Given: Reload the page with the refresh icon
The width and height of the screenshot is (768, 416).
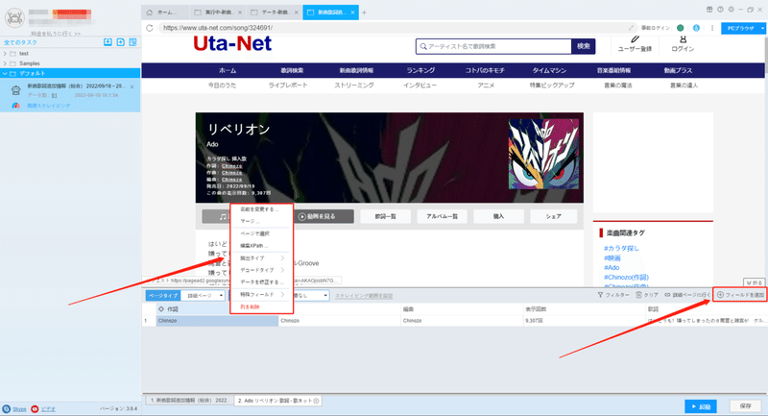Looking at the screenshot, I should click(x=150, y=28).
